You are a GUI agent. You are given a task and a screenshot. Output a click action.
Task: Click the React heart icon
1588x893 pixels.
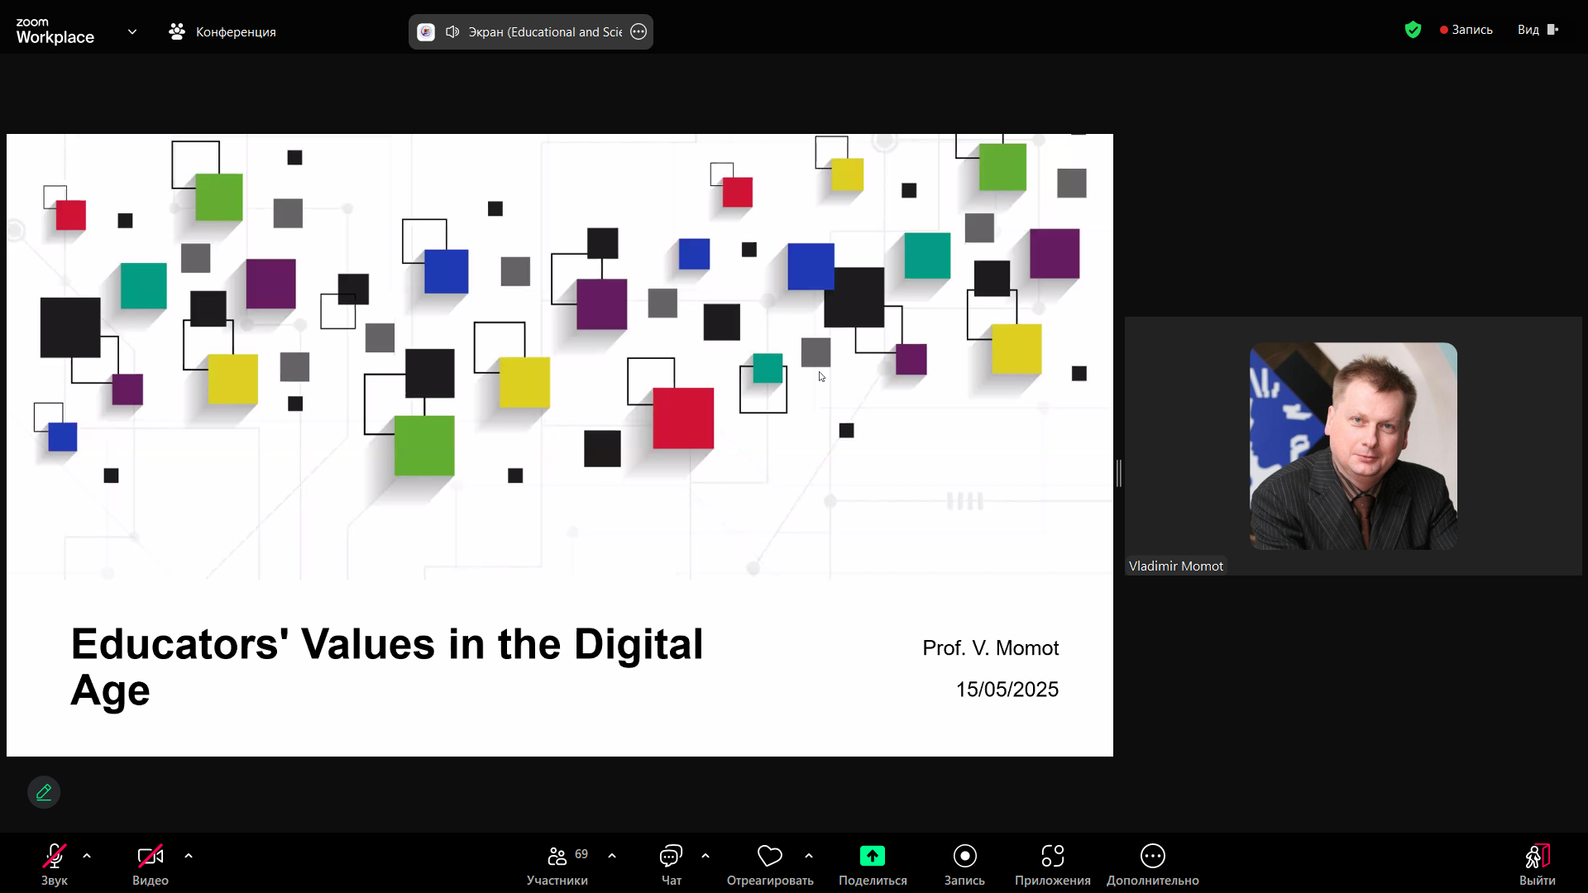pos(769,856)
